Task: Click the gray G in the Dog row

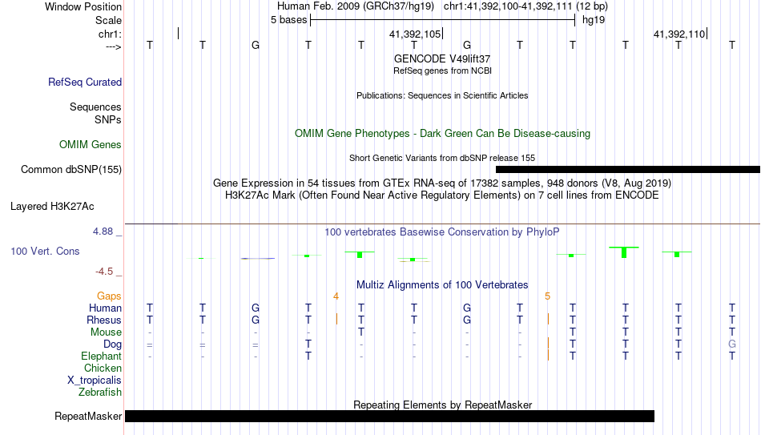Action: click(x=732, y=344)
